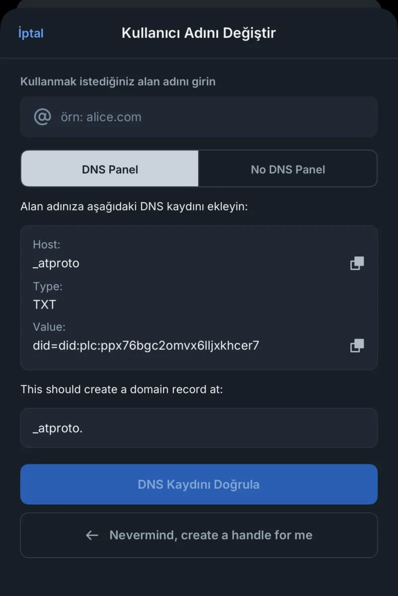Click the Kullanıcı Adını Değiştir title
This screenshot has width=398, height=596.
199,33
